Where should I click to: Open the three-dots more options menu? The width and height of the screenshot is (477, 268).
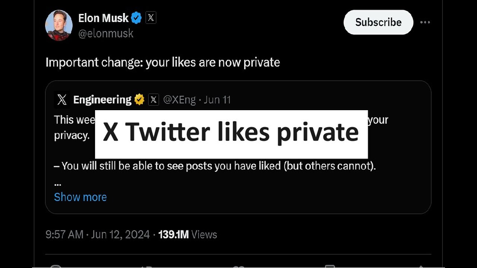[425, 22]
